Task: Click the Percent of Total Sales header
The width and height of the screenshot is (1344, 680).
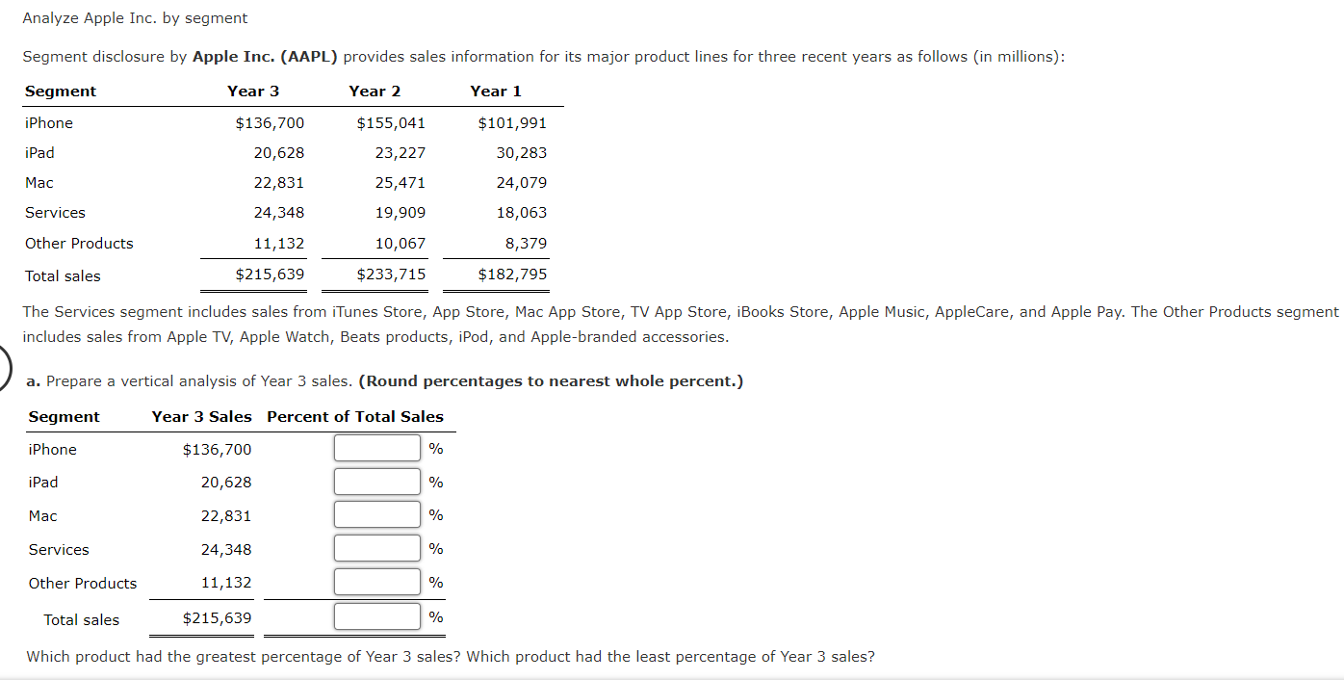Action: pyautogui.click(x=355, y=416)
